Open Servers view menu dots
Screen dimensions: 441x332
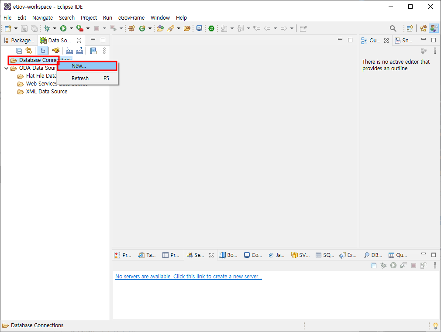coord(435,265)
